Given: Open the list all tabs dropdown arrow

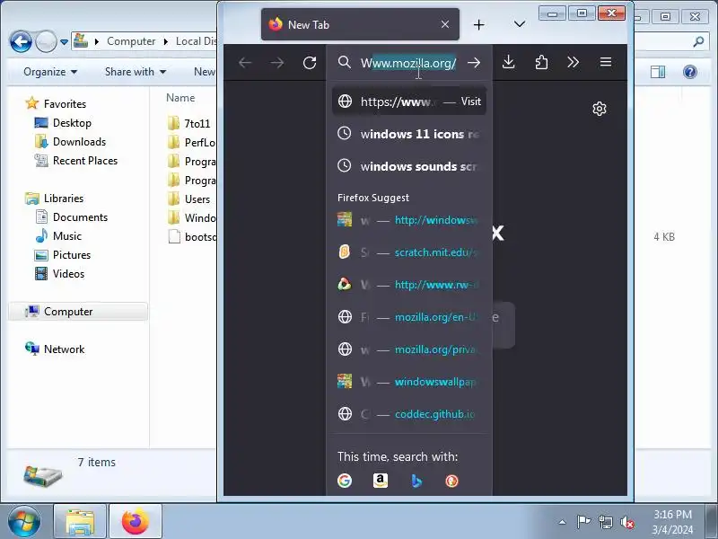Looking at the screenshot, I should pos(520,24).
